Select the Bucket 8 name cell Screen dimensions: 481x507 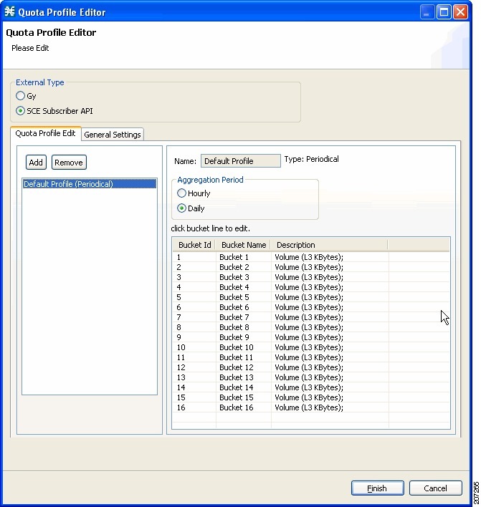pos(244,327)
